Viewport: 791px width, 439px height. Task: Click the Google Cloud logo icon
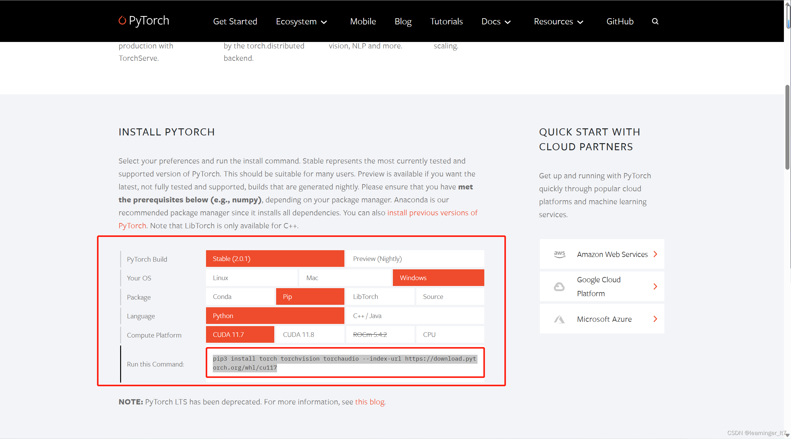[x=559, y=287]
